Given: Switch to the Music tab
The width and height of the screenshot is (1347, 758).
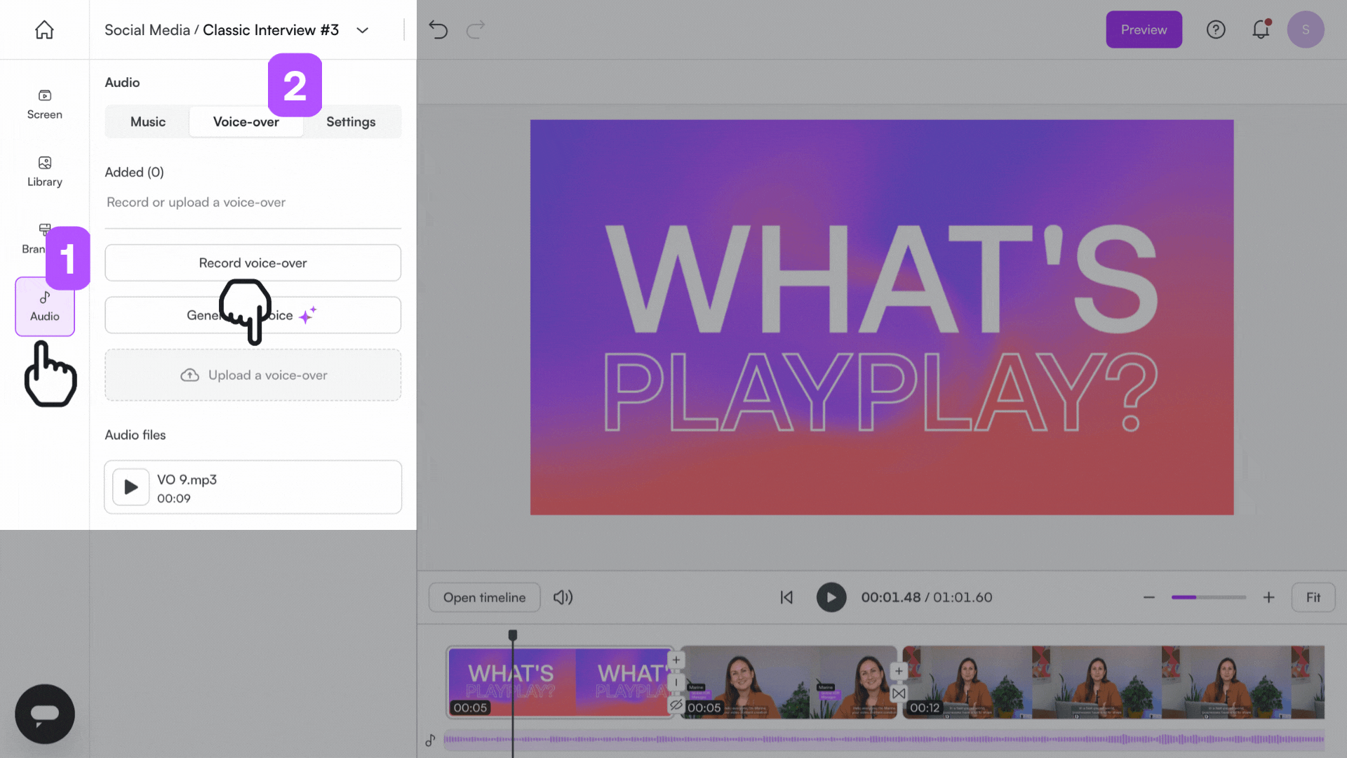Looking at the screenshot, I should point(147,121).
